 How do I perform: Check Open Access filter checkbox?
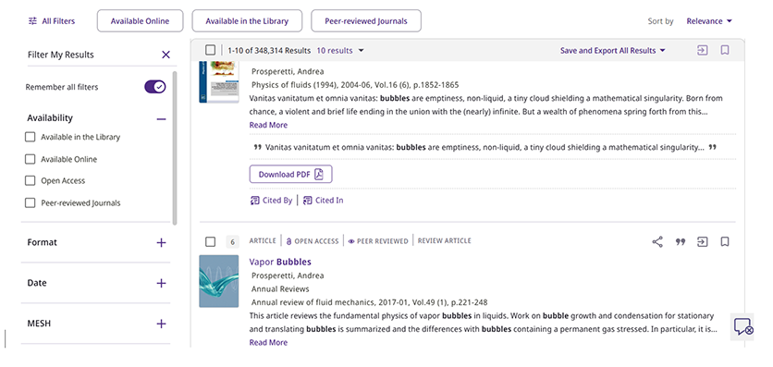(x=31, y=181)
